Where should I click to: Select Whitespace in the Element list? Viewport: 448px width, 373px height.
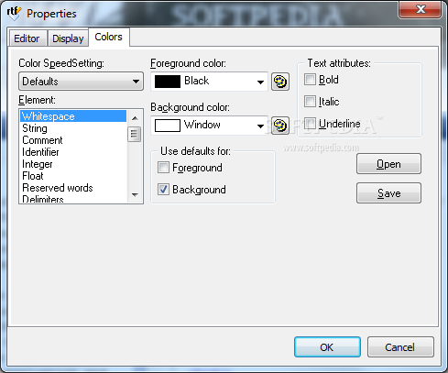click(x=73, y=116)
